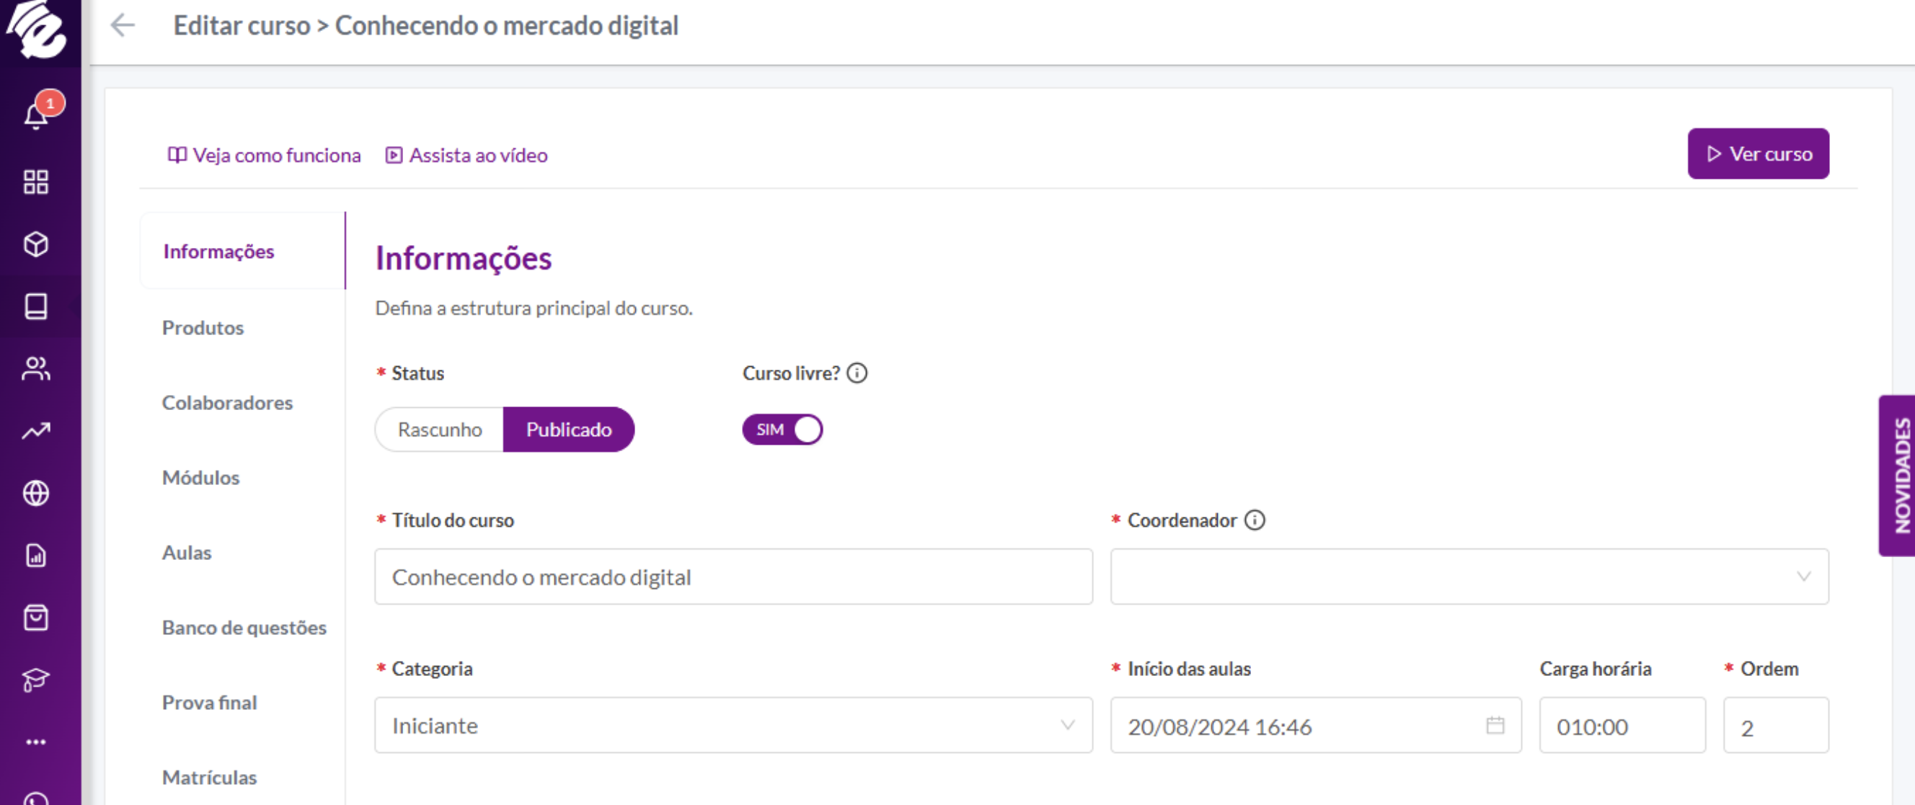Open the products cube icon in sidebar
1915x805 pixels.
tap(35, 244)
